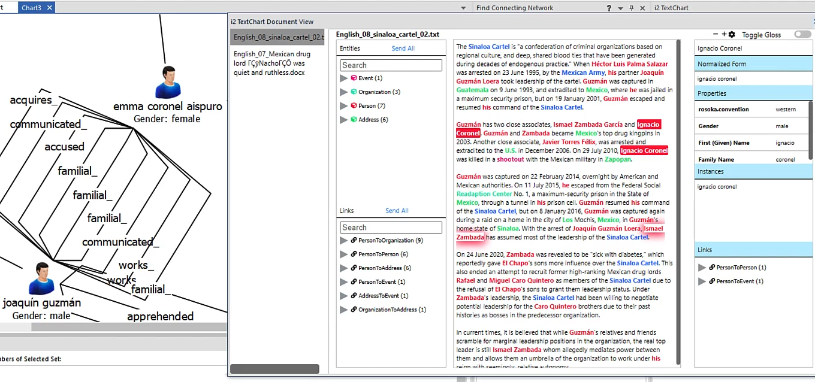815x382 pixels.
Task: Click the zoom in plus icon
Action: click(x=724, y=35)
